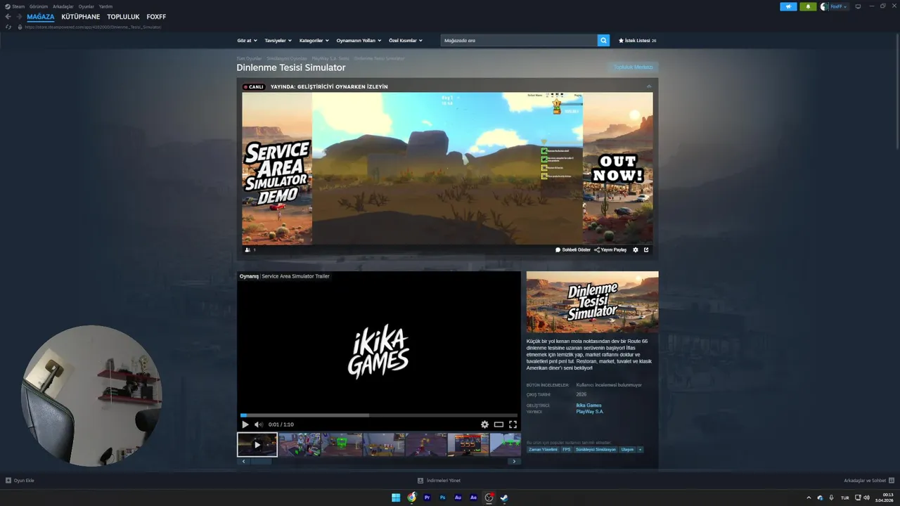This screenshot has height=506, width=900.
Task: Open trailer video settings gear
Action: (484, 424)
